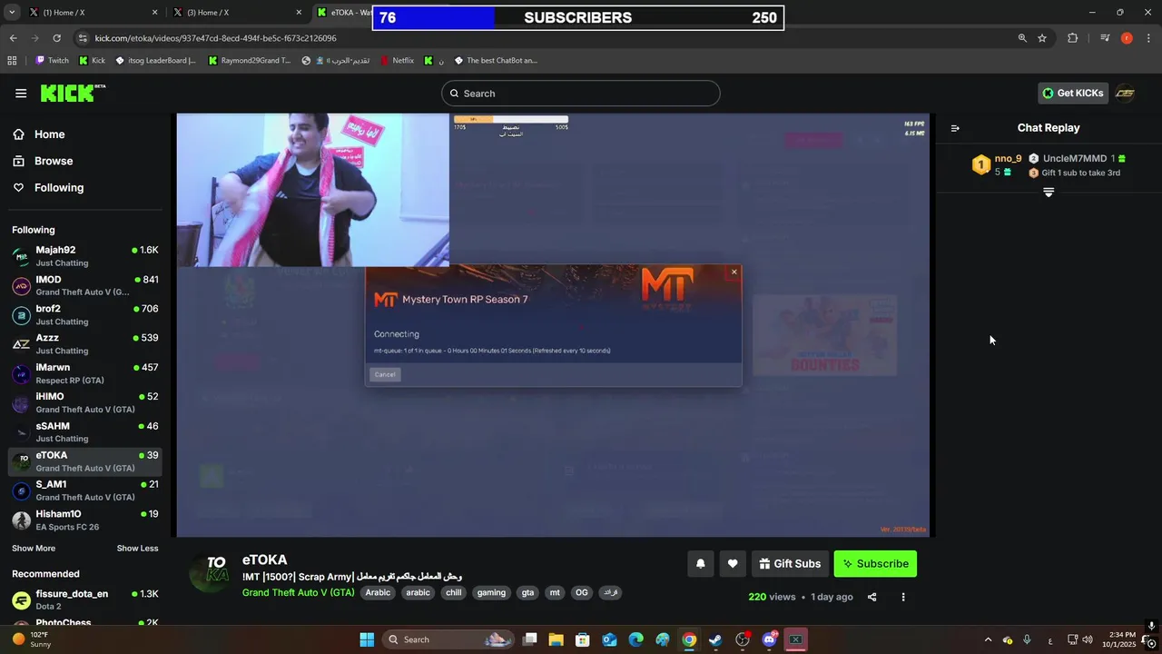Expand the chat leaderboard arrow
Viewport: 1162px width, 654px height.
pyautogui.click(x=1049, y=193)
